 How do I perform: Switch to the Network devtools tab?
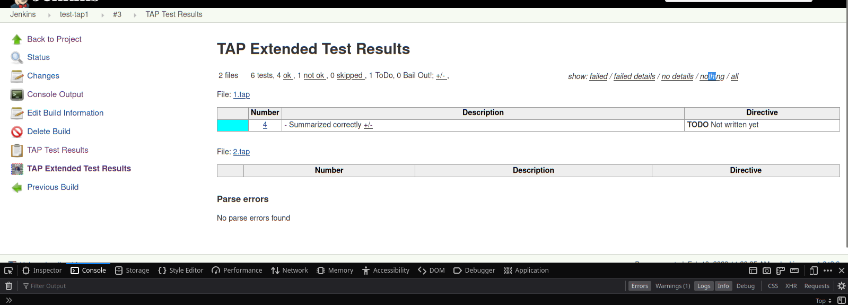pos(289,271)
